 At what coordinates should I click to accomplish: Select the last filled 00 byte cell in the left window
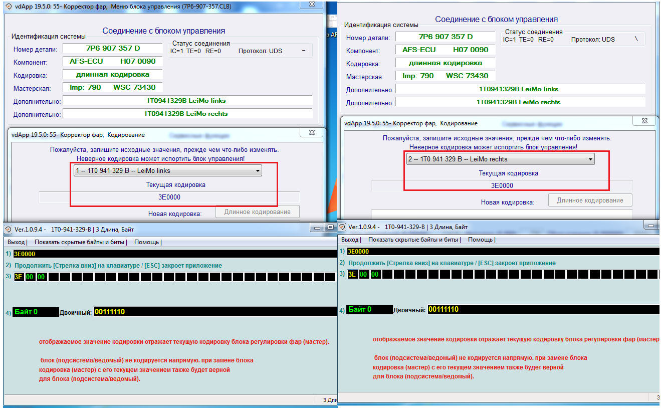pyautogui.click(x=42, y=277)
